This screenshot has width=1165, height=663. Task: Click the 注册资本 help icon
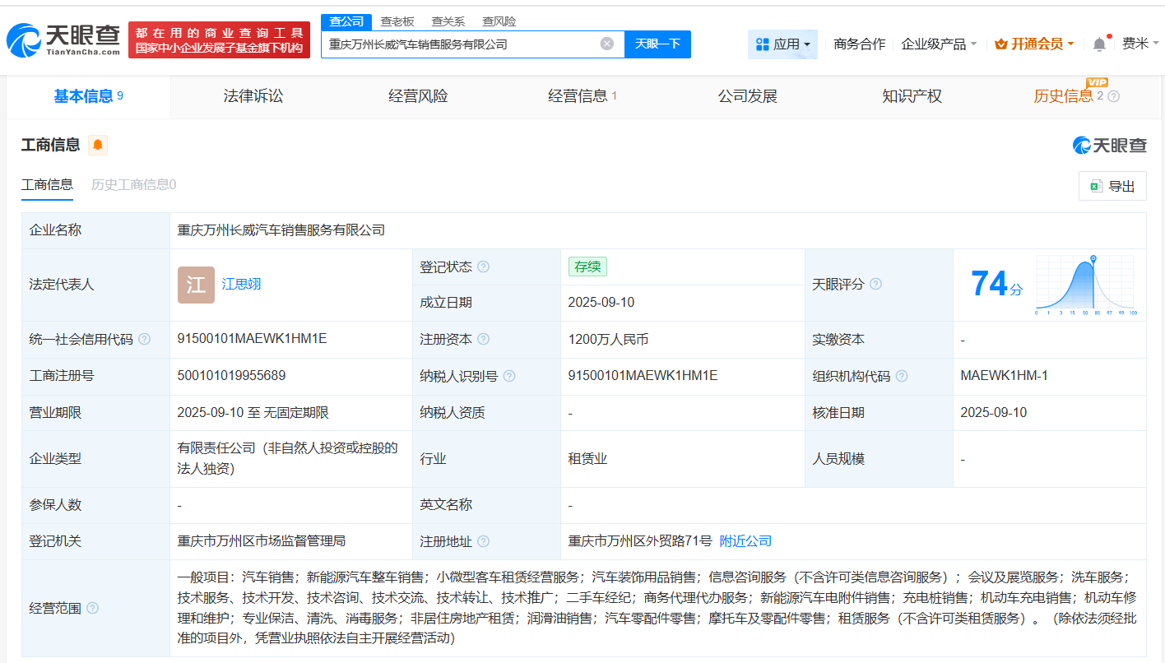[x=483, y=339]
